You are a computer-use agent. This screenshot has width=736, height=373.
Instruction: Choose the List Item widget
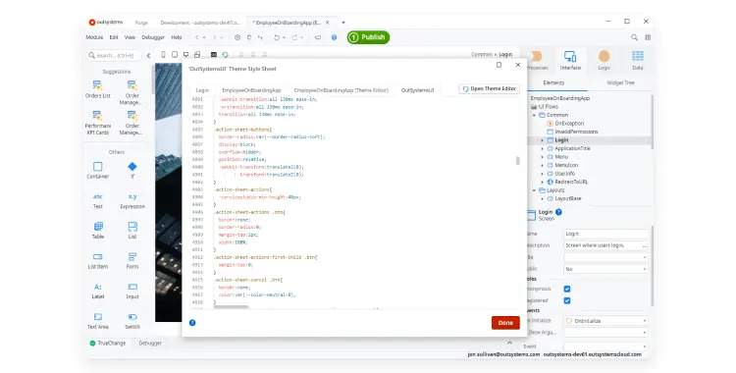[x=97, y=261]
